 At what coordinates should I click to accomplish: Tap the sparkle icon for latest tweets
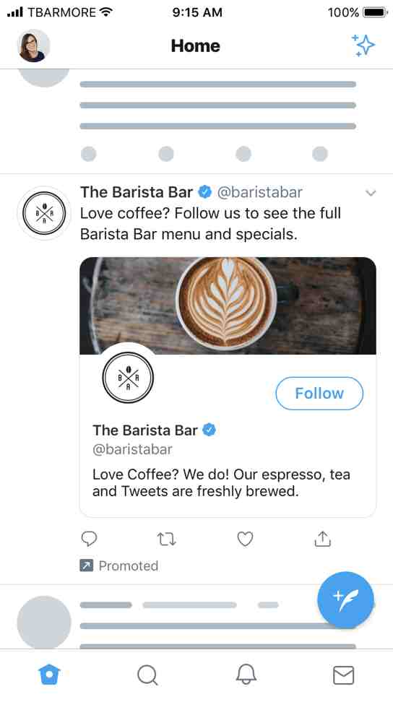tap(363, 45)
